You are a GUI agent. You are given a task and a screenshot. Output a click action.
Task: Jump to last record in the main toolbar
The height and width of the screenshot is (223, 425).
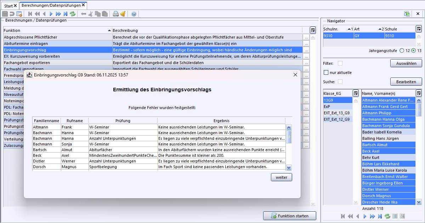coord(66,14)
